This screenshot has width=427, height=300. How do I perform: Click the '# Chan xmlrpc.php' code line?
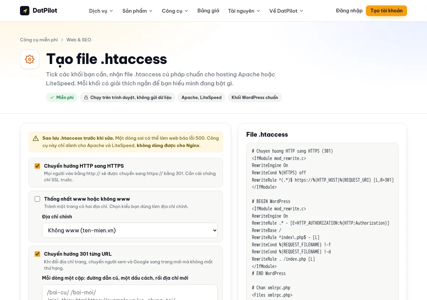(x=271, y=288)
